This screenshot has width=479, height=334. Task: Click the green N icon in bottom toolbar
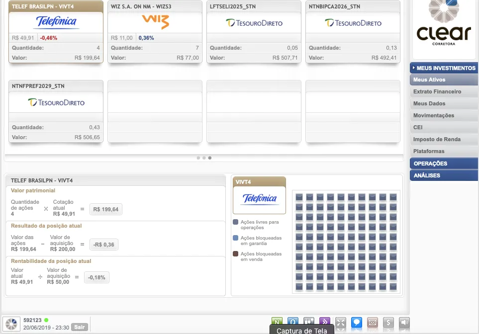[x=277, y=322]
